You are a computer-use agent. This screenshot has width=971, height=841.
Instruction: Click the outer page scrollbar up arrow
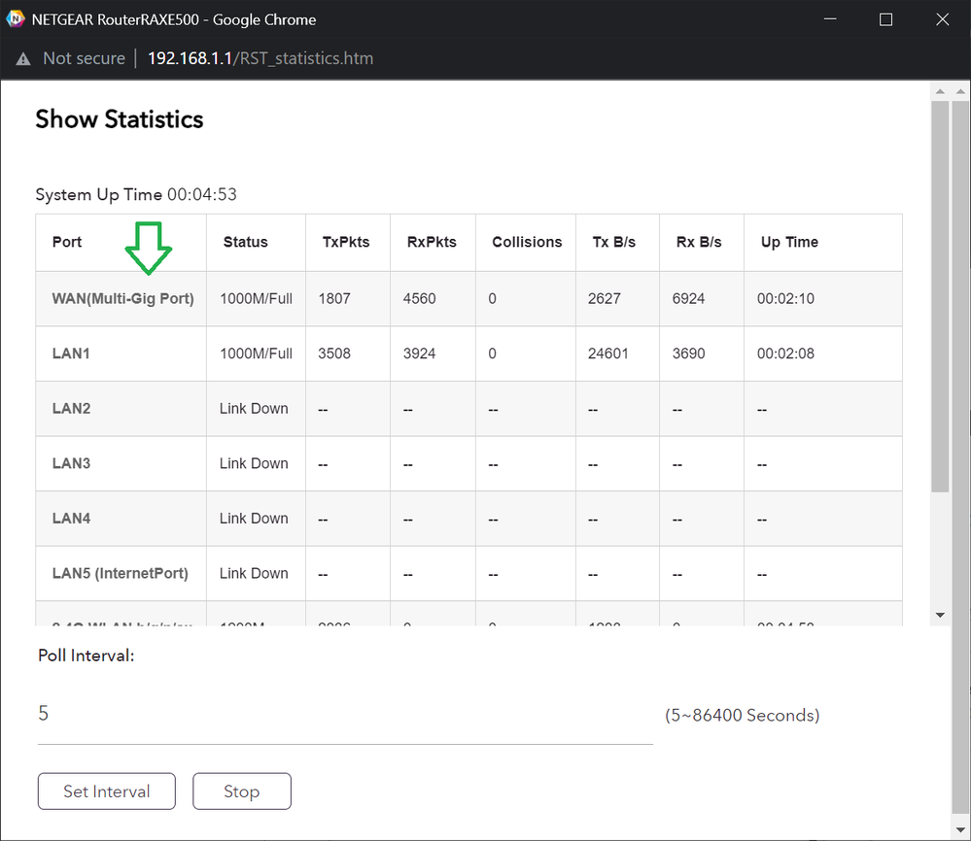point(960,91)
